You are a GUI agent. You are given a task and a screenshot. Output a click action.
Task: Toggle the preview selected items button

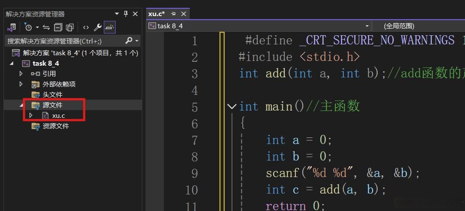coord(109,27)
